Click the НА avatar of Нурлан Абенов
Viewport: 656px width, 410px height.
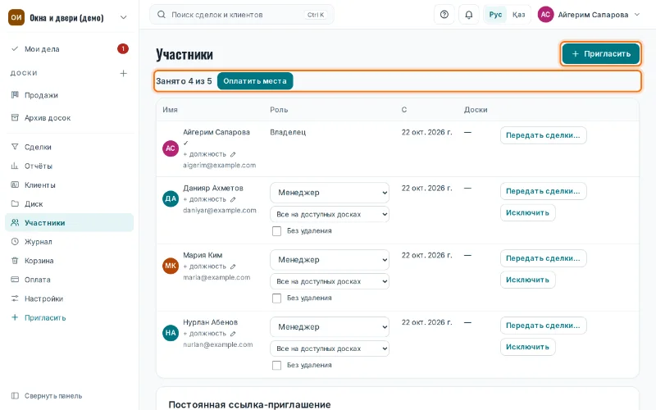click(171, 333)
